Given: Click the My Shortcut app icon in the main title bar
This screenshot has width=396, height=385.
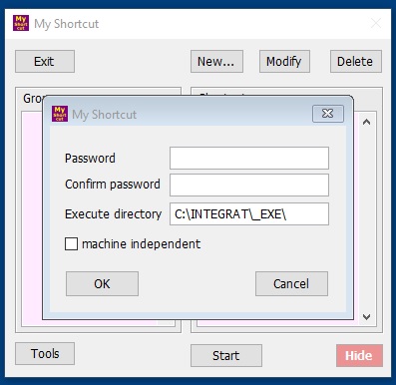Looking at the screenshot, I should [21, 23].
